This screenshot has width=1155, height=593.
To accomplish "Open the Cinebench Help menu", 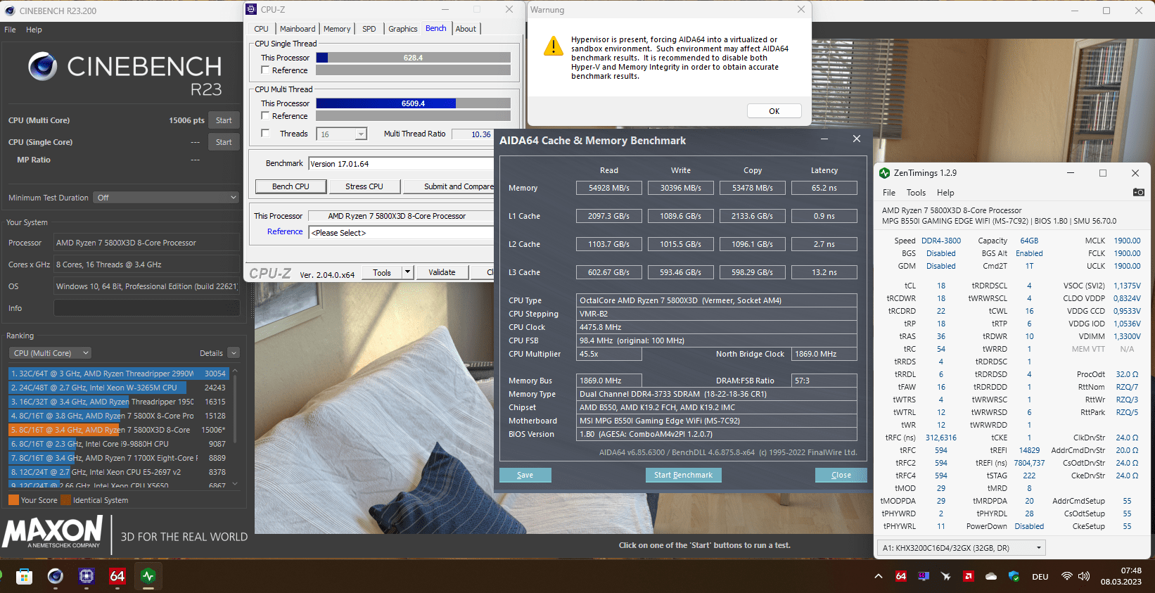I will pyautogui.click(x=34, y=30).
